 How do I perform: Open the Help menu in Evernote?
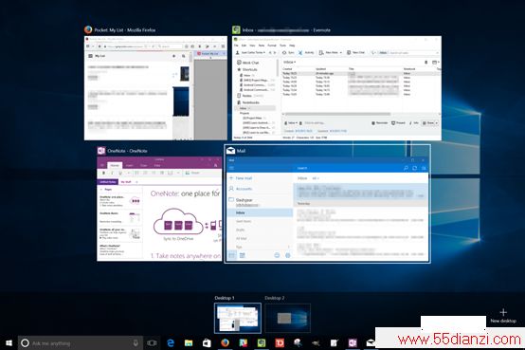[x=292, y=46]
